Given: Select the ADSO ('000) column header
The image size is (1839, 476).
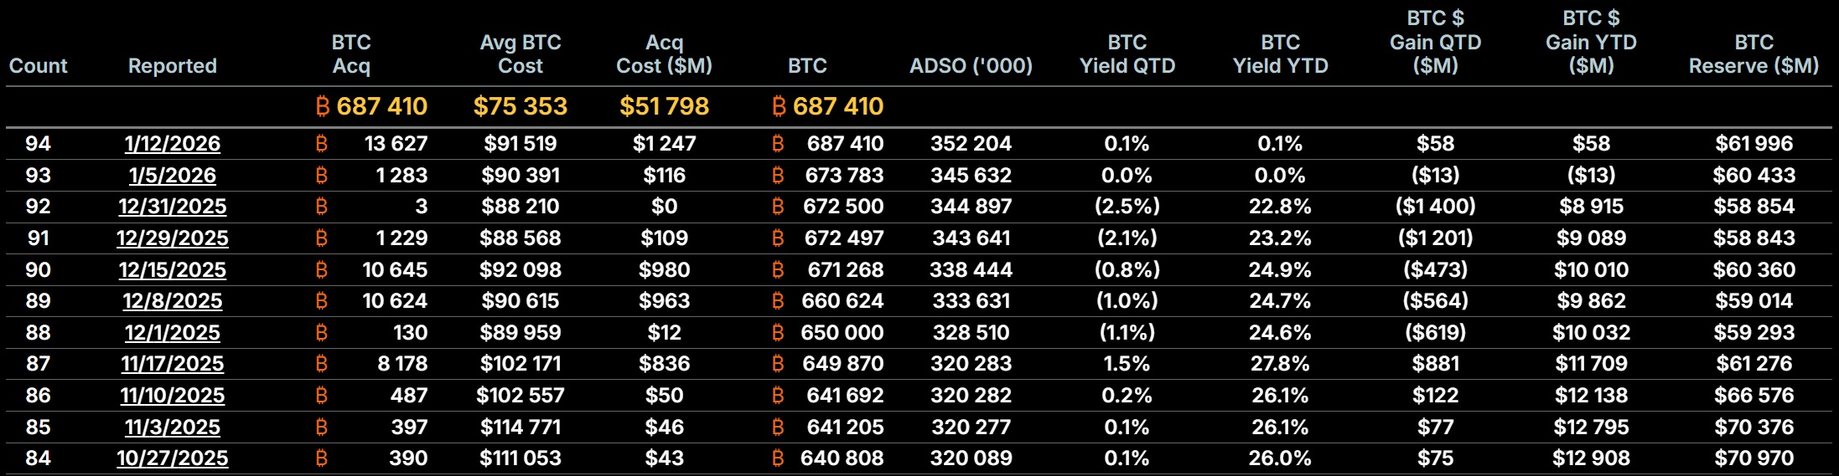Looking at the screenshot, I should pos(971,66).
